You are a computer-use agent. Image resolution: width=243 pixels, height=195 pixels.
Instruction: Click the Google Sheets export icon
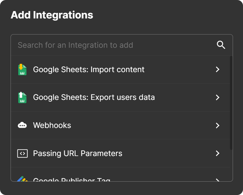(x=22, y=97)
